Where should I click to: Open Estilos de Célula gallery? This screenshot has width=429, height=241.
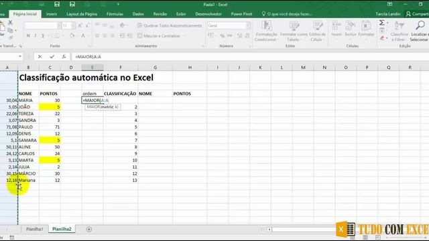[x=317, y=31]
